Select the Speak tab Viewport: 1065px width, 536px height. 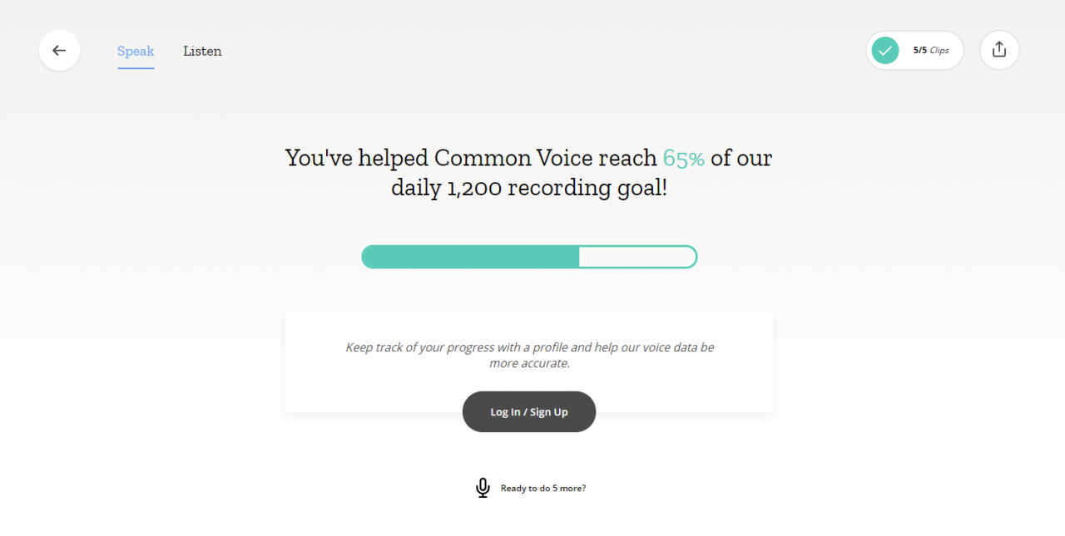click(x=136, y=51)
